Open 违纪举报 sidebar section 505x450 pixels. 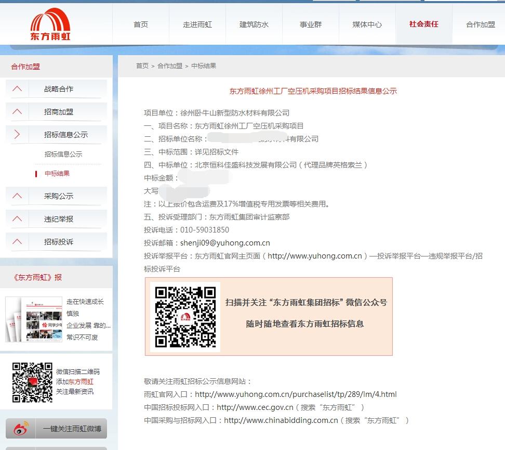tap(59, 219)
